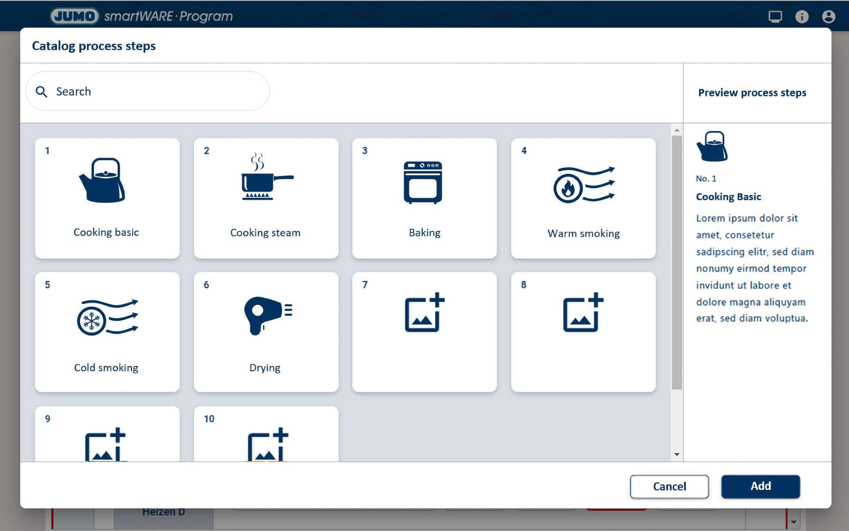This screenshot has height=531, width=849.
Task: Select process step card number 9
Action: (107, 434)
